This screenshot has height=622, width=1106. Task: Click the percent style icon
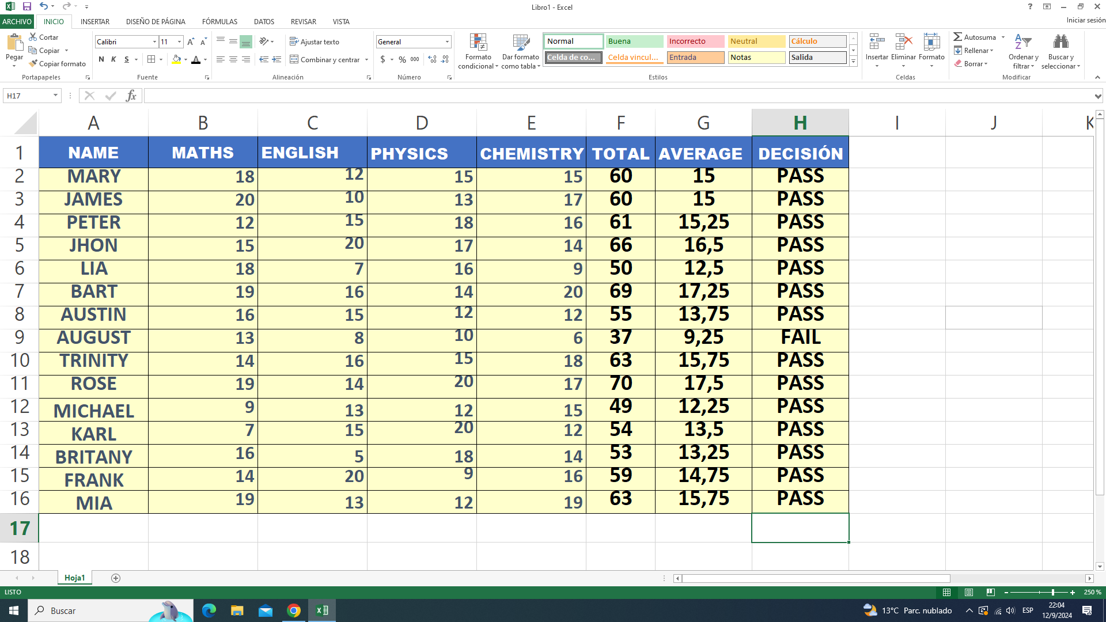pos(402,59)
